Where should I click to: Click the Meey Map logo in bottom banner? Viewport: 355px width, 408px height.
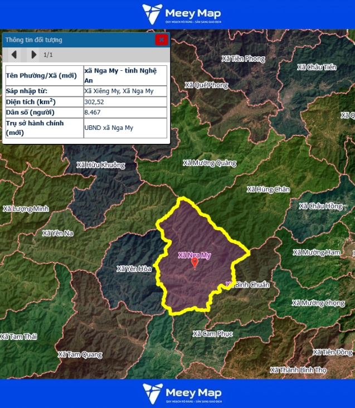point(181,393)
